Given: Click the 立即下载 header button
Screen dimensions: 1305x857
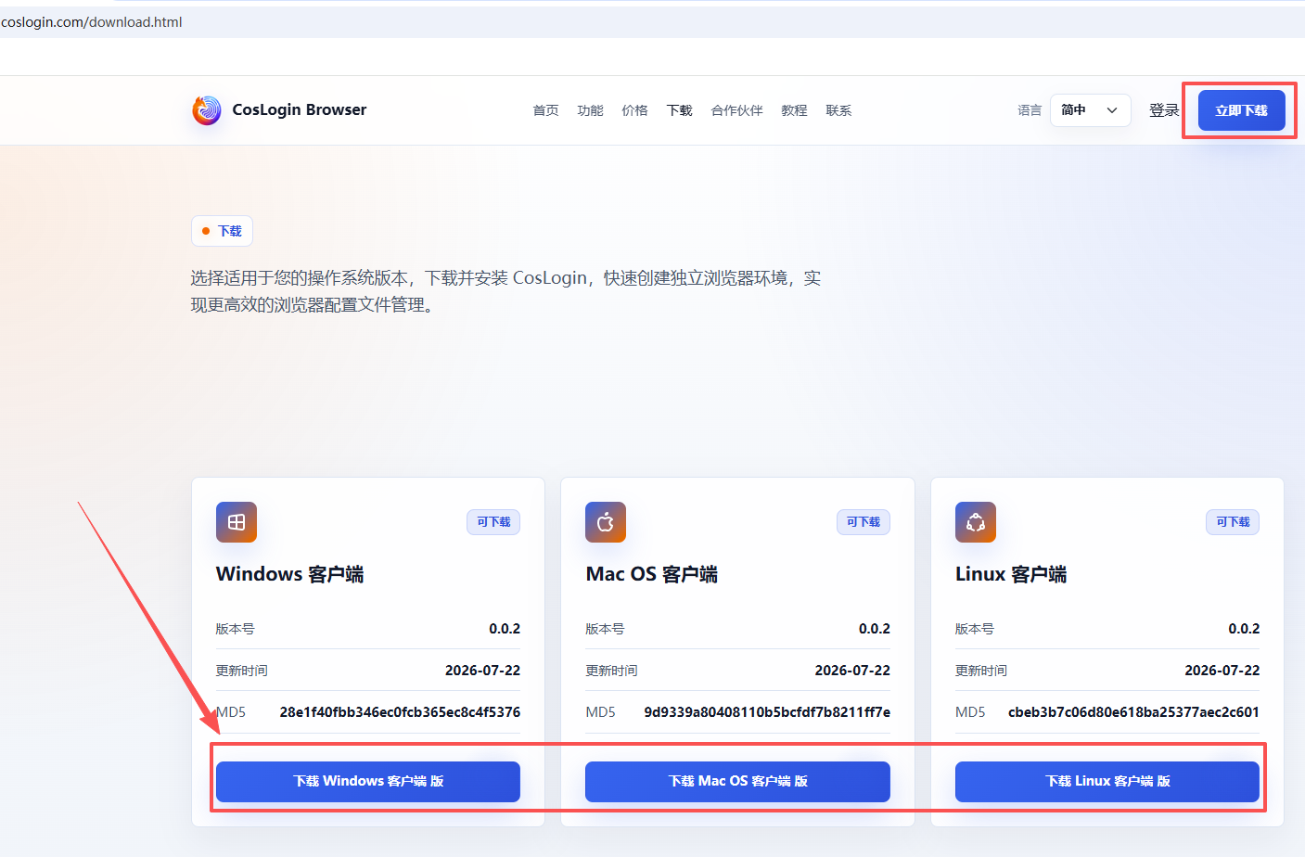Looking at the screenshot, I should 1241,110.
